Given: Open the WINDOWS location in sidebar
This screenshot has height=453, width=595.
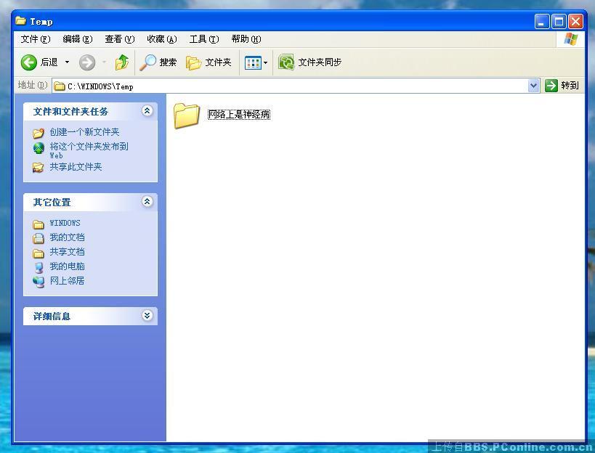Looking at the screenshot, I should pyautogui.click(x=64, y=223).
